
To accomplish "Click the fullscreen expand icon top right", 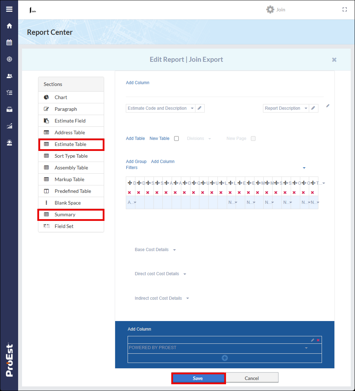I will pyautogui.click(x=344, y=10).
